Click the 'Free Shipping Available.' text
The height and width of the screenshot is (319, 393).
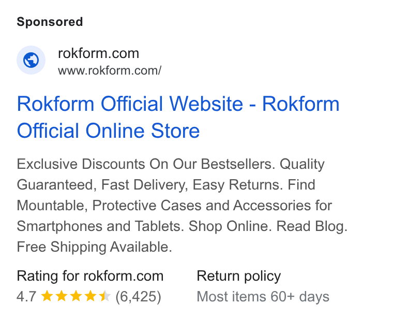(94, 247)
